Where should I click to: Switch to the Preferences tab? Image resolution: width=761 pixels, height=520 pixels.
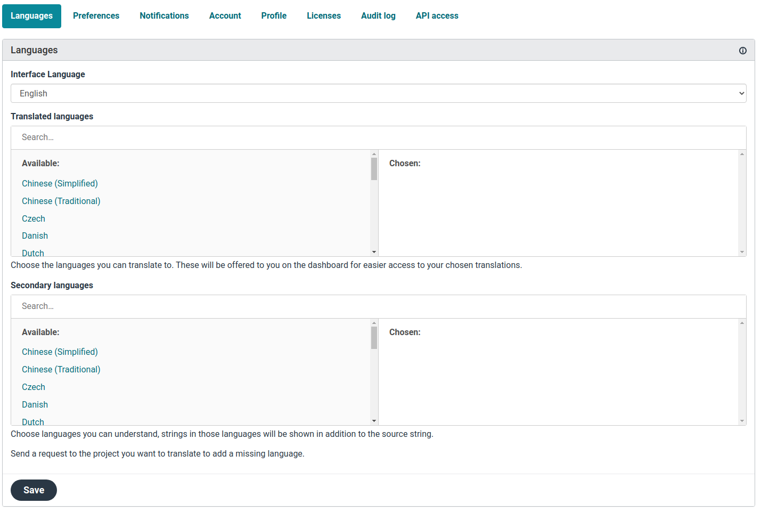click(x=96, y=15)
